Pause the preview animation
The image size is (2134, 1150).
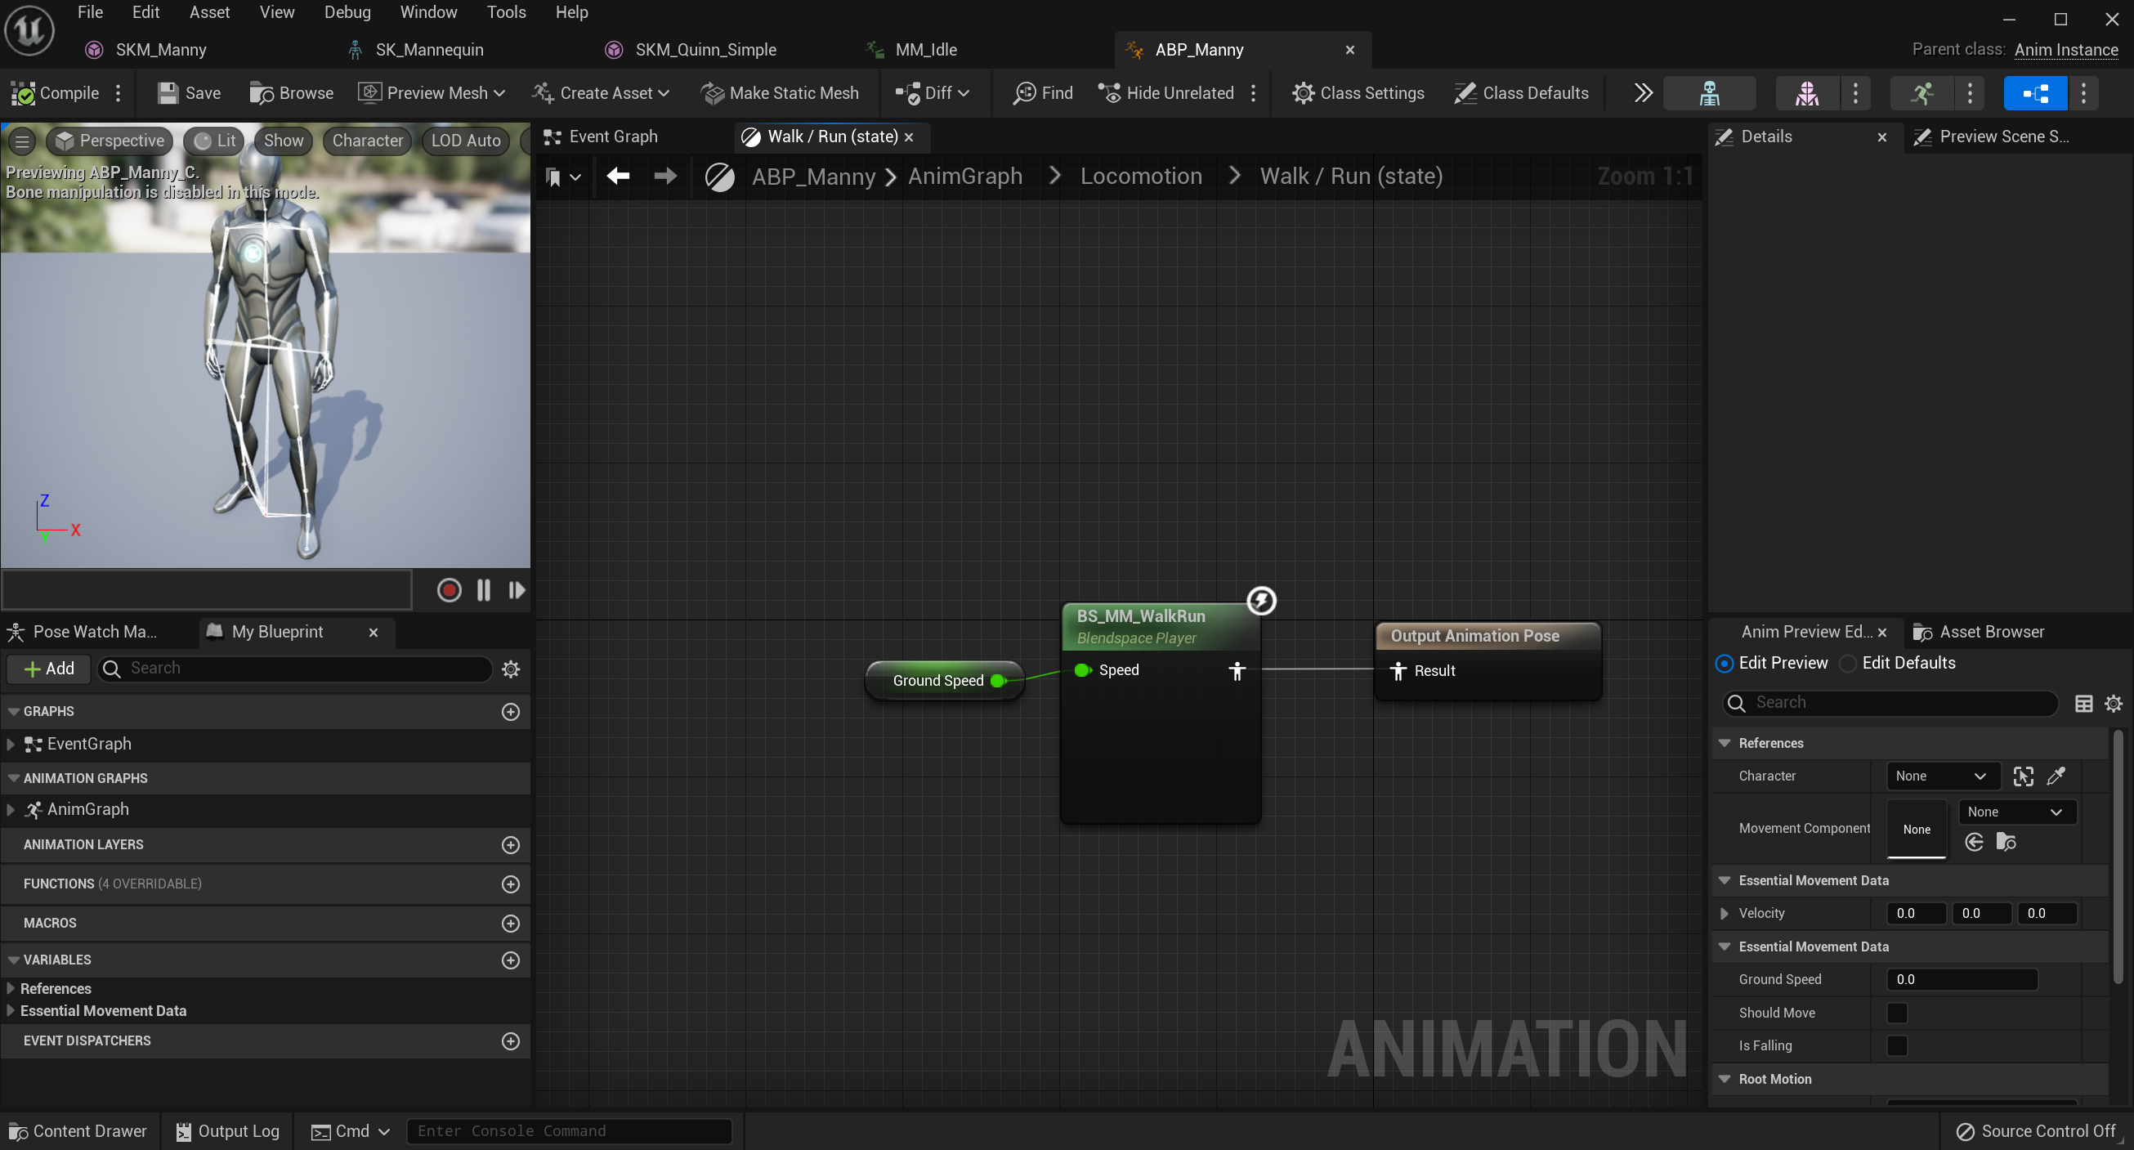coord(484,590)
